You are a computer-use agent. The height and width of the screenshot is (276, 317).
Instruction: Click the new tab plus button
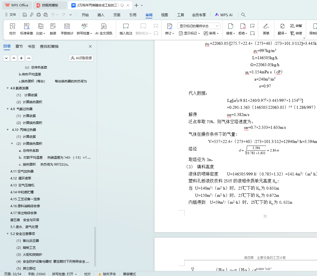[136, 5]
